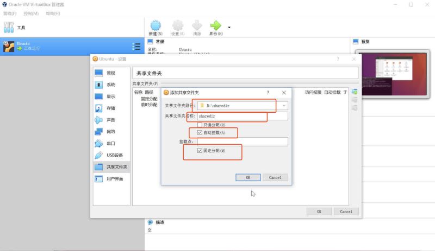Click the add shared folder icon
This screenshot has height=251, width=435.
(355, 92)
